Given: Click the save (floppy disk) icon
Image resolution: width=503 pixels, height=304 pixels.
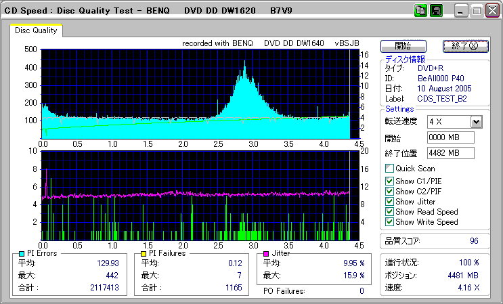Looking at the screenshot, I should (x=436, y=11).
